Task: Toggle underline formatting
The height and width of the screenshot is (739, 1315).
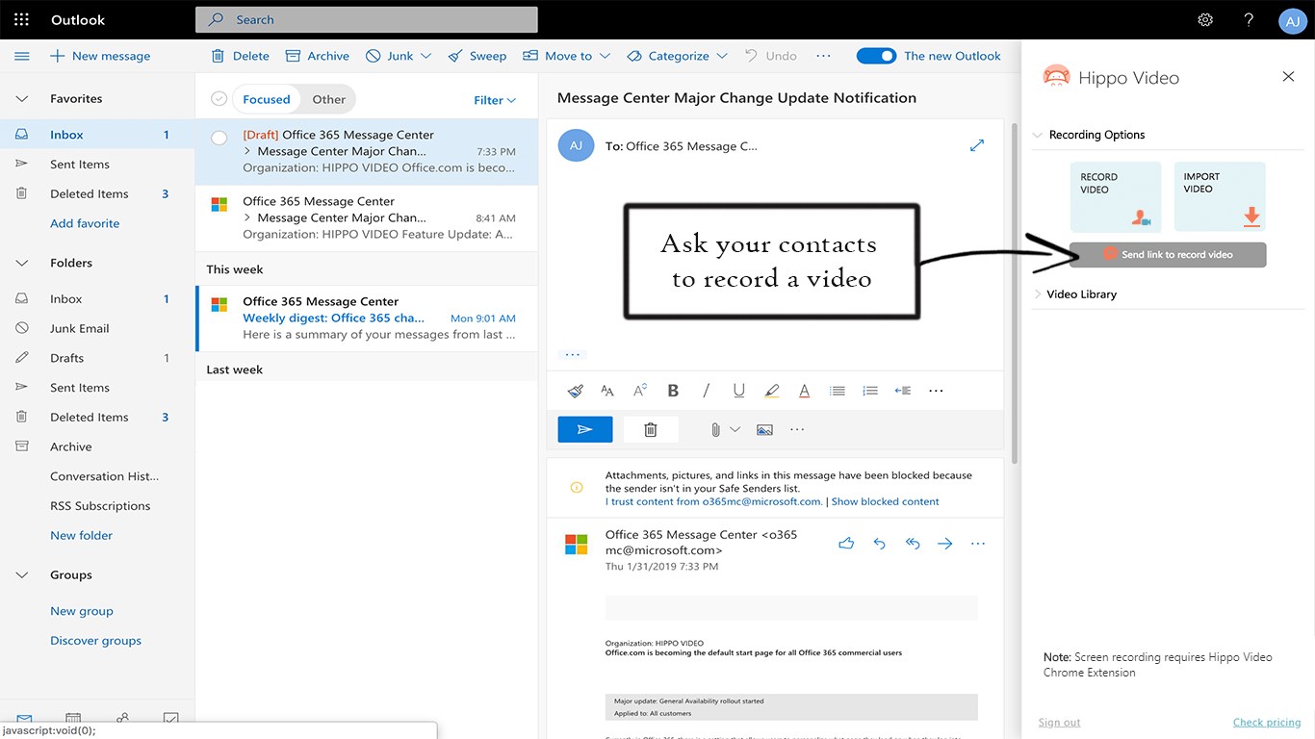Action: pyautogui.click(x=738, y=391)
